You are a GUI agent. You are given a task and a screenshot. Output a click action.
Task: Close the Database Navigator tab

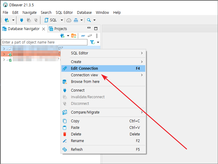(43, 29)
